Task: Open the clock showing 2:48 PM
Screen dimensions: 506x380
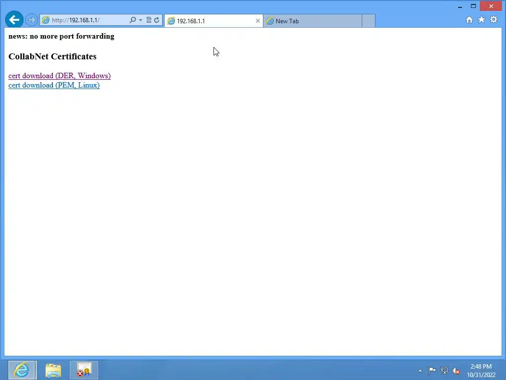Action: 481,371
